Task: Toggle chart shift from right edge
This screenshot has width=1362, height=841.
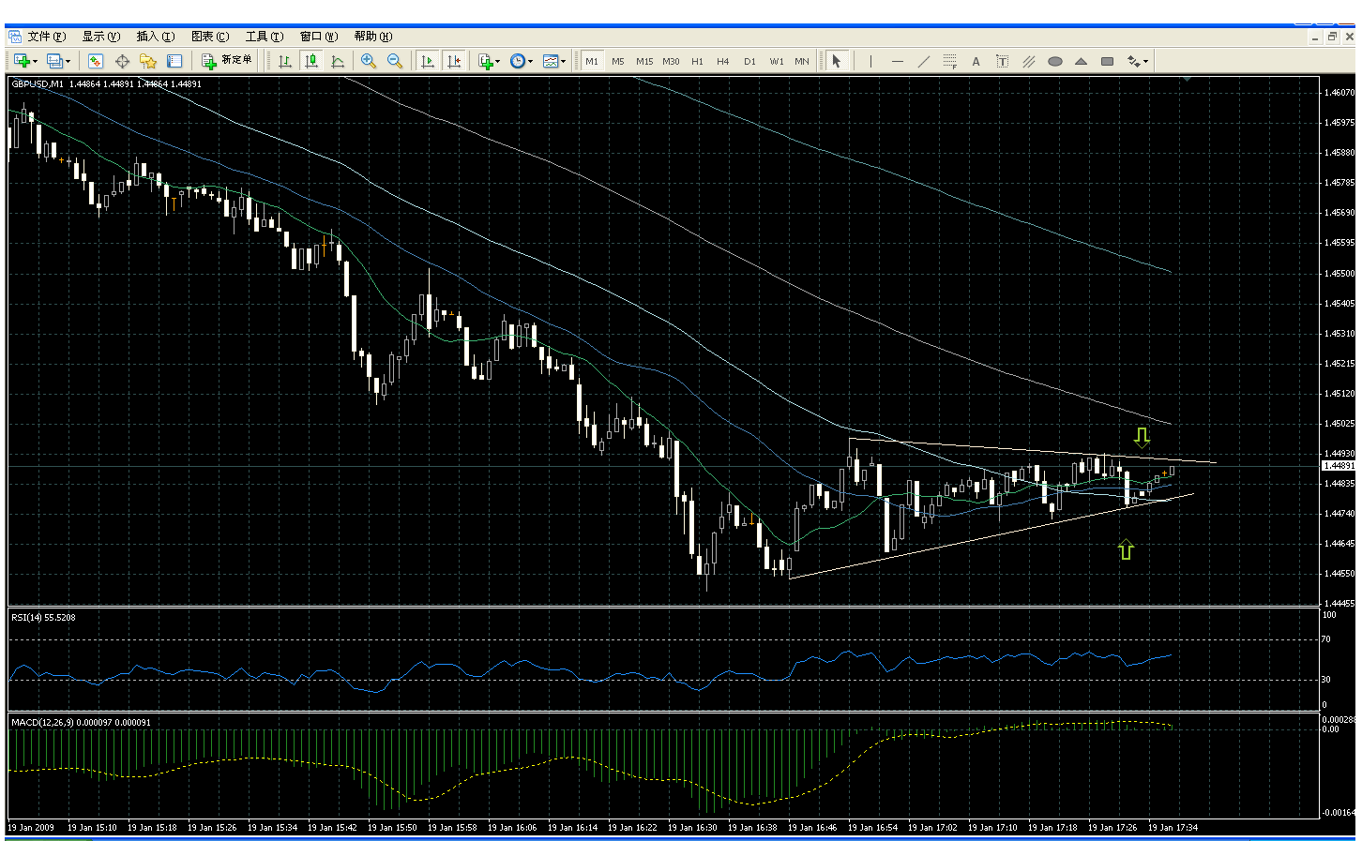Action: pos(454,61)
